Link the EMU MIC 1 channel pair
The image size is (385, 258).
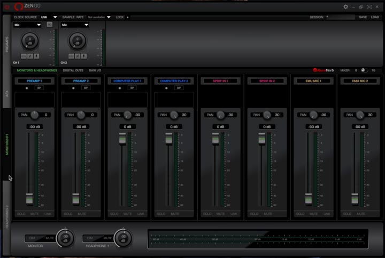pyautogui.click(x=327, y=214)
